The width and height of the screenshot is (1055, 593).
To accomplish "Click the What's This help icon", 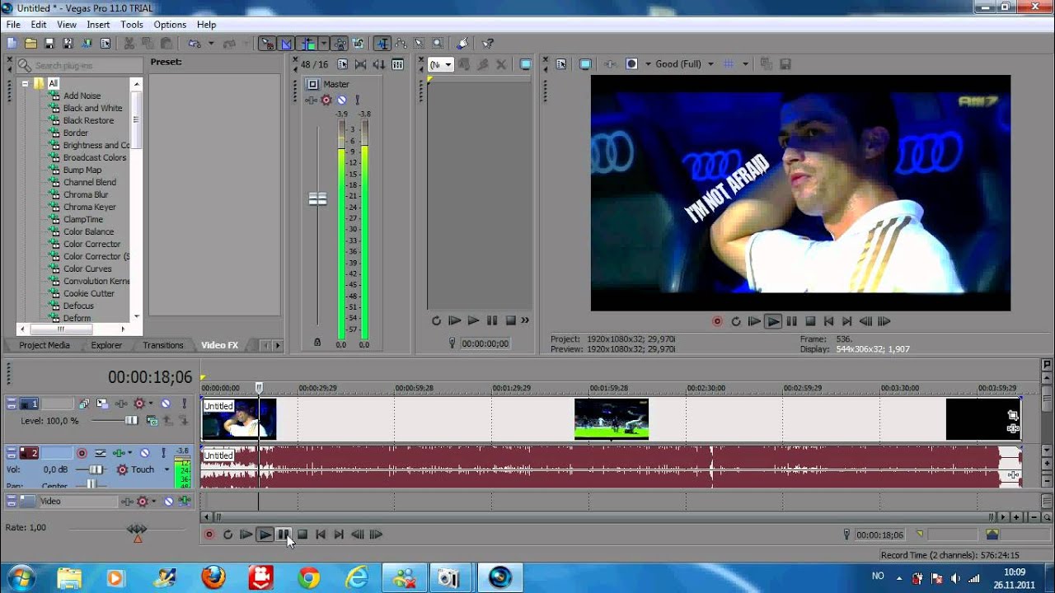I will click(487, 43).
